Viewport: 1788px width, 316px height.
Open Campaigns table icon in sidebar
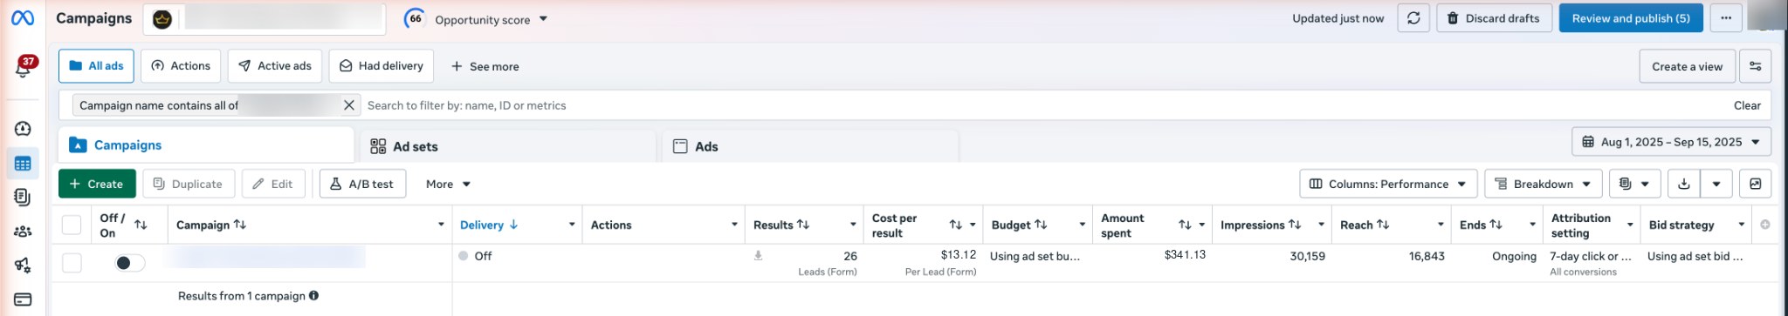pyautogui.click(x=23, y=164)
